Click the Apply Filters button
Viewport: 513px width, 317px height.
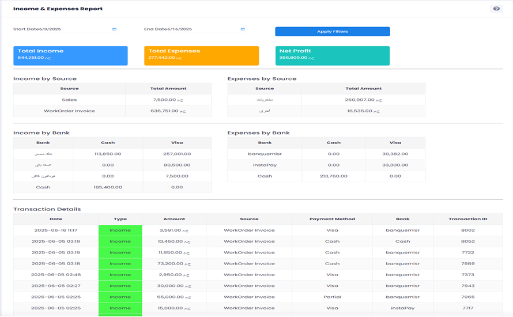tap(333, 31)
